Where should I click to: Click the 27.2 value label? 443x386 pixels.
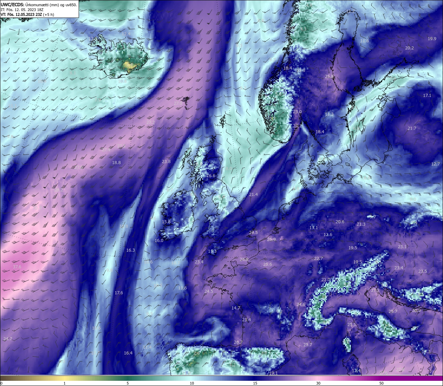[151, 122]
